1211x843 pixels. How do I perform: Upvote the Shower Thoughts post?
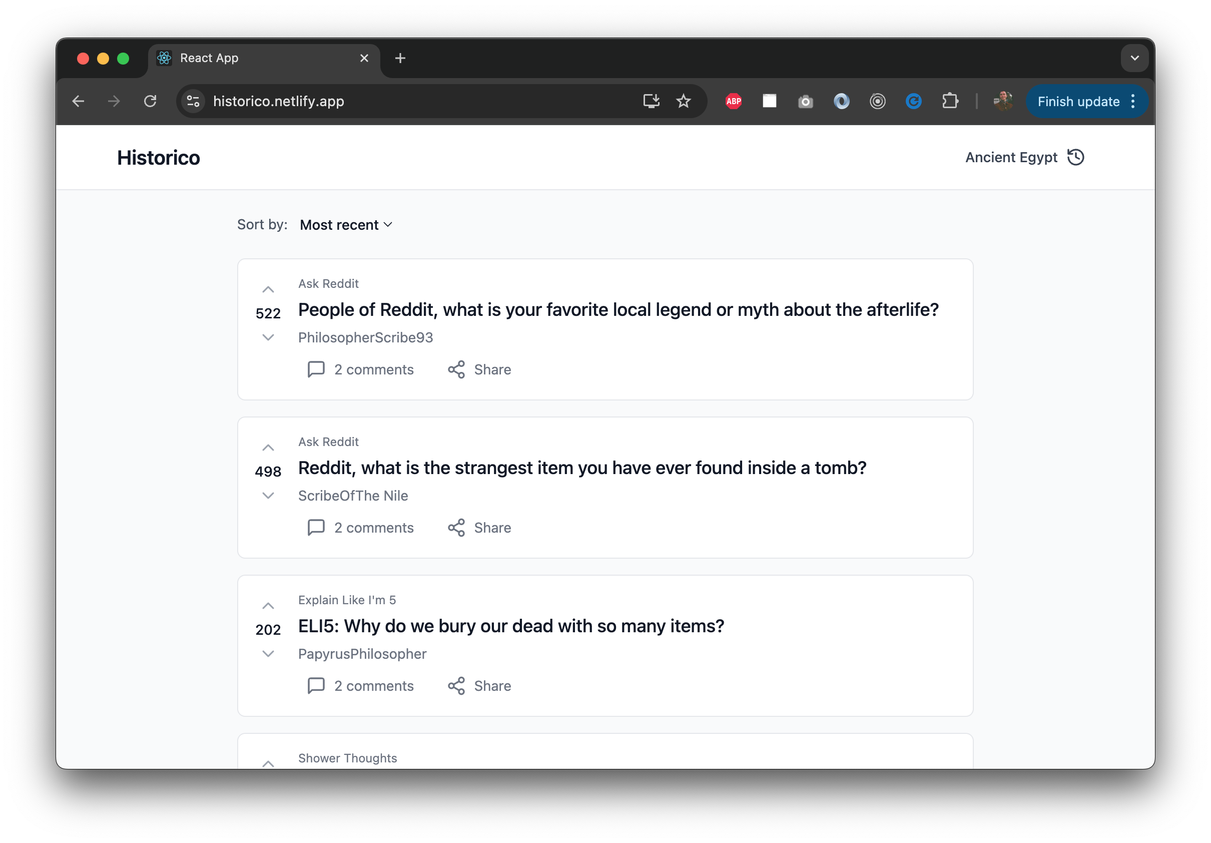click(x=268, y=763)
